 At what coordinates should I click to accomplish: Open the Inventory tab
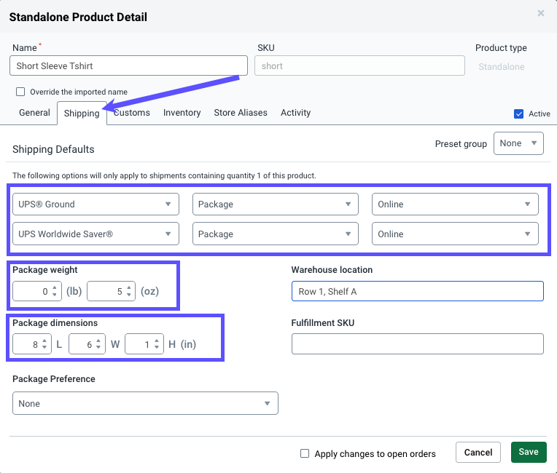[x=182, y=113]
